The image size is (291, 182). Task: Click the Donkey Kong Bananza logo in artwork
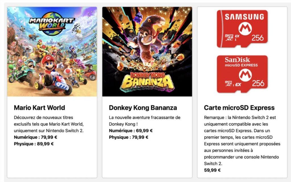(x=147, y=80)
